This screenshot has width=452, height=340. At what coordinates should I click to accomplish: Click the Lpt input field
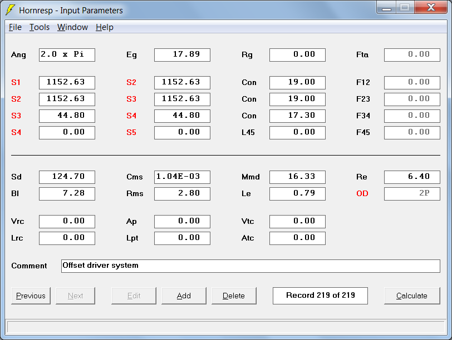pyautogui.click(x=182, y=238)
